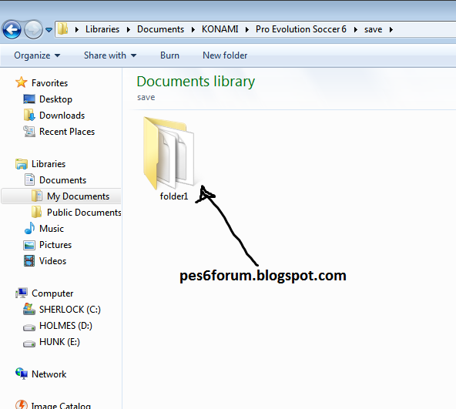Select Documents under Libraries
The image size is (456, 409).
(x=63, y=180)
